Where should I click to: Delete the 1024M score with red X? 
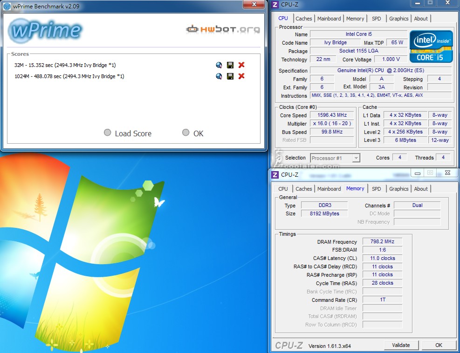pos(241,76)
